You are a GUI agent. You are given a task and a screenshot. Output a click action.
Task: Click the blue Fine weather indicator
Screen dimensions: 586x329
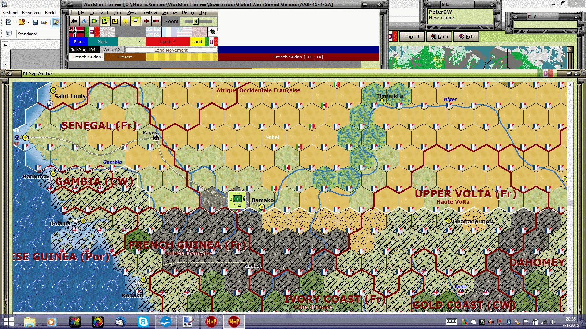pos(78,42)
